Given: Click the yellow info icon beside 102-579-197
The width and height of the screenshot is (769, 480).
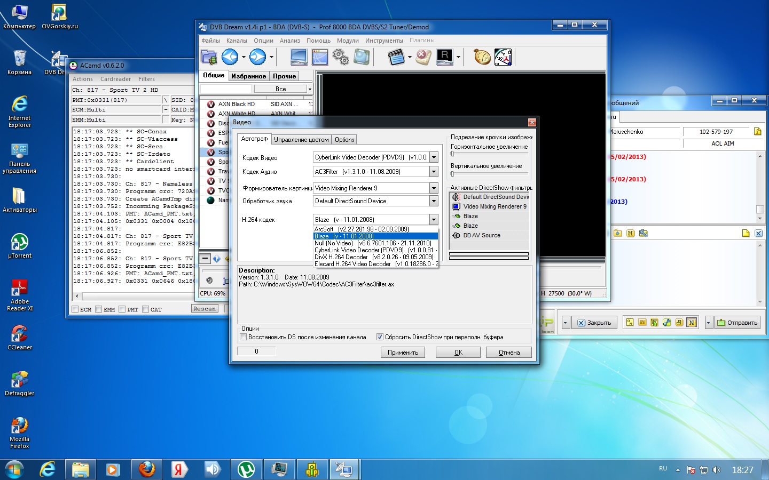Looking at the screenshot, I should tap(757, 131).
